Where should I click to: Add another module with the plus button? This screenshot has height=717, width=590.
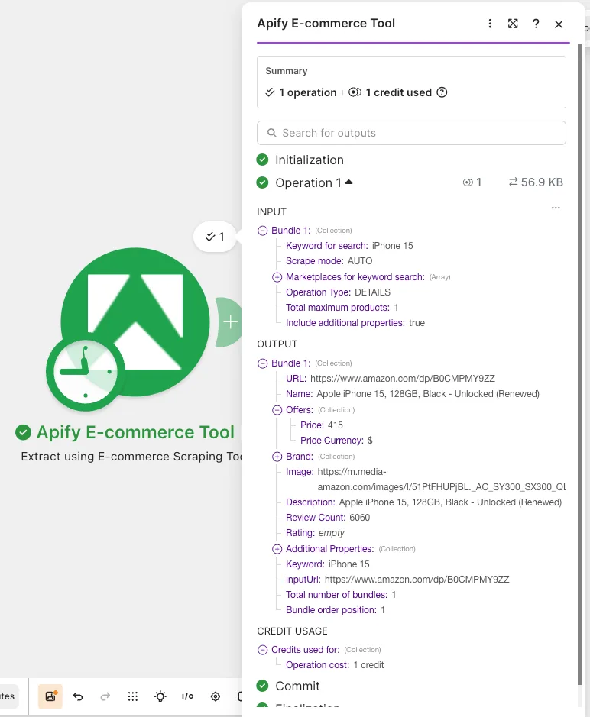pyautogui.click(x=230, y=322)
